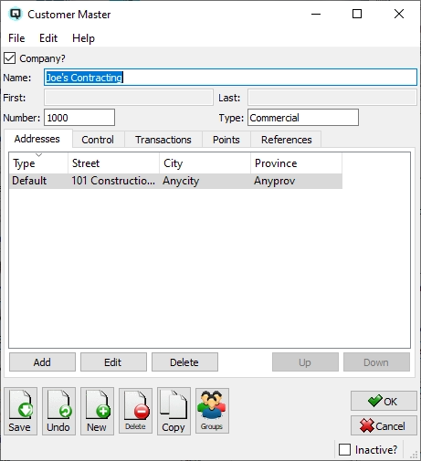Image resolution: width=421 pixels, height=461 pixels.
Task: Open the Help menu
Action: [x=83, y=38]
